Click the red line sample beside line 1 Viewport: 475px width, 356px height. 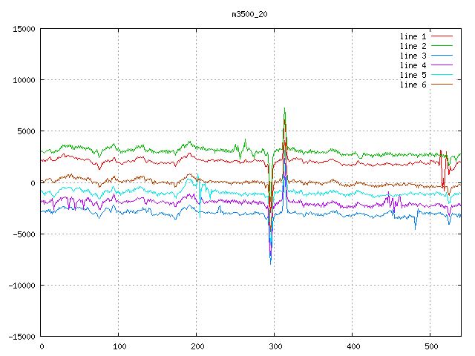click(442, 36)
